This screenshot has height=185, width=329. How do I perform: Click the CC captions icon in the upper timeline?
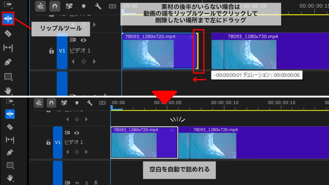click(112, 6)
